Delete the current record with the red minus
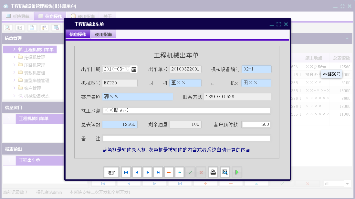The image size is (355, 199). pyautogui.click(x=169, y=172)
